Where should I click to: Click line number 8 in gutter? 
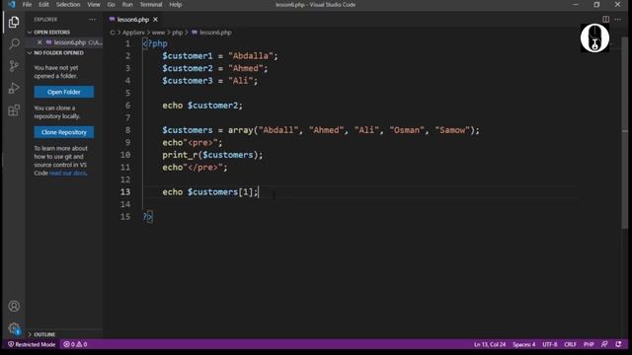(127, 130)
